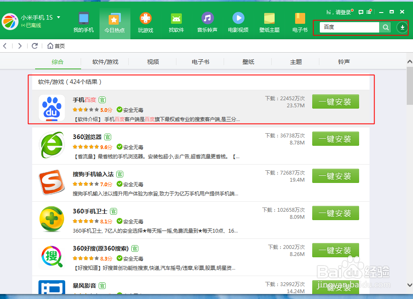This screenshot has width=413, height=299.
Task: Open the 电子书 (E-books) section
Action: point(299,23)
